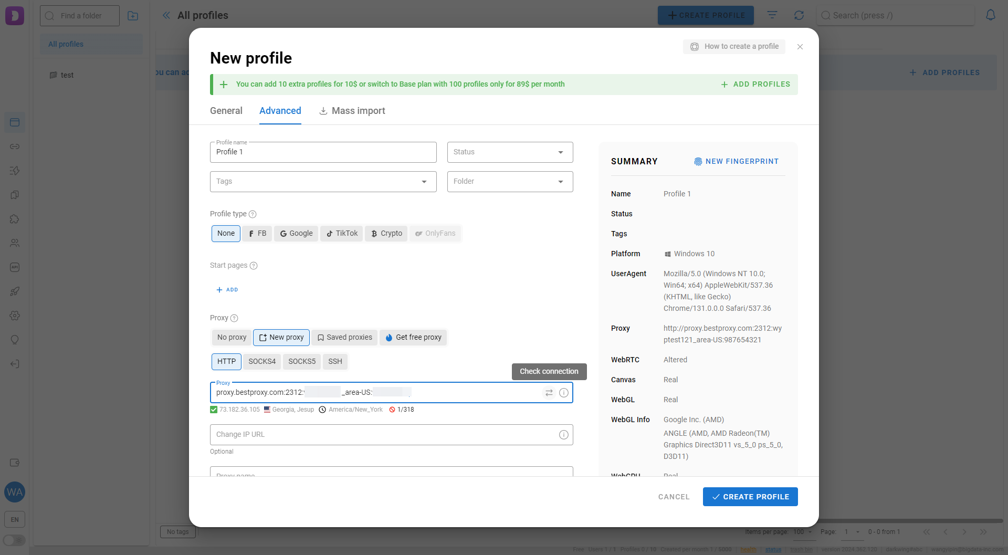Image resolution: width=1008 pixels, height=555 pixels.
Task: Open items per page dropdown
Action: (x=803, y=532)
